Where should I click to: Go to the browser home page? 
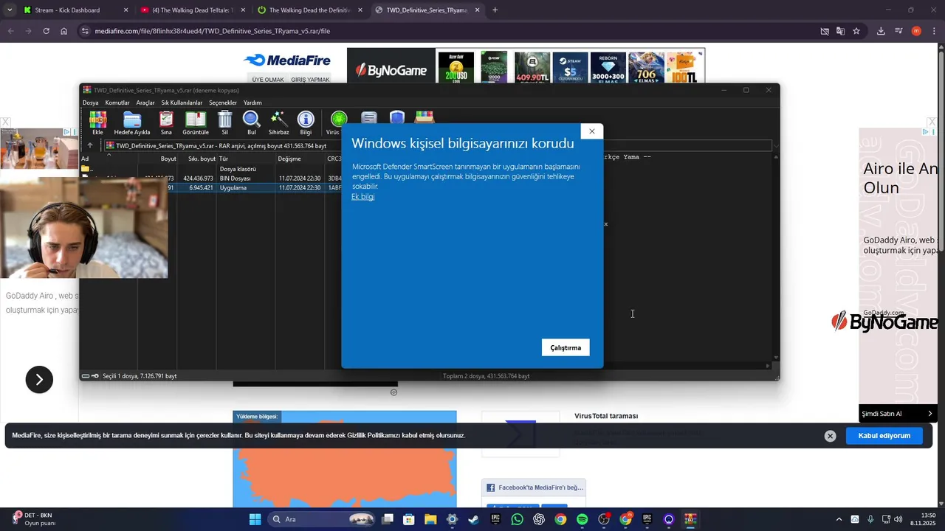coord(63,31)
